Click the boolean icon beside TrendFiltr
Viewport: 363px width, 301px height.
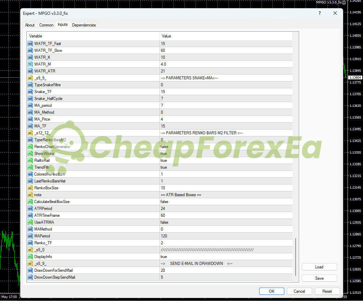click(30, 167)
